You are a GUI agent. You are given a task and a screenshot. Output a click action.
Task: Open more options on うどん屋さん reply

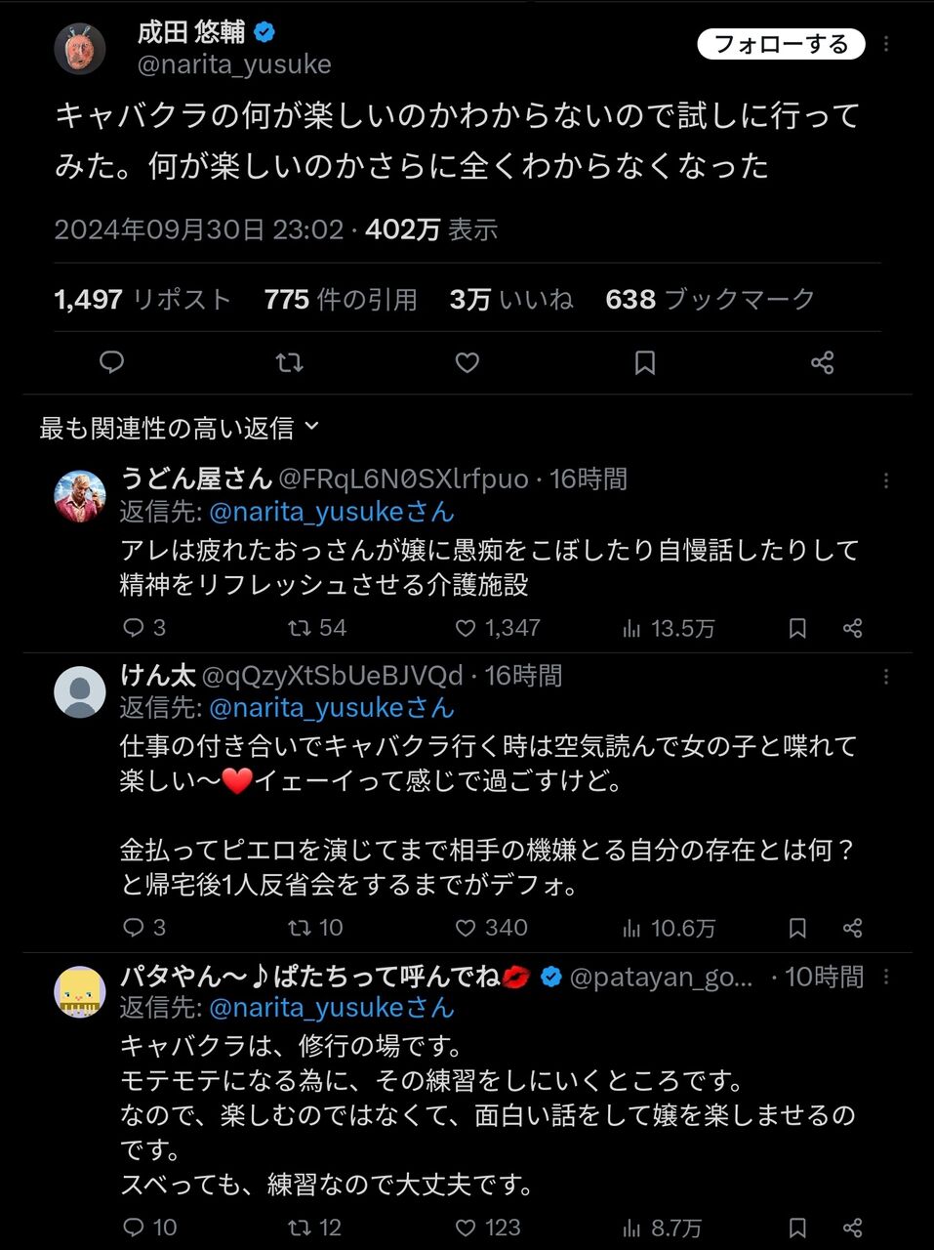pos(886,479)
